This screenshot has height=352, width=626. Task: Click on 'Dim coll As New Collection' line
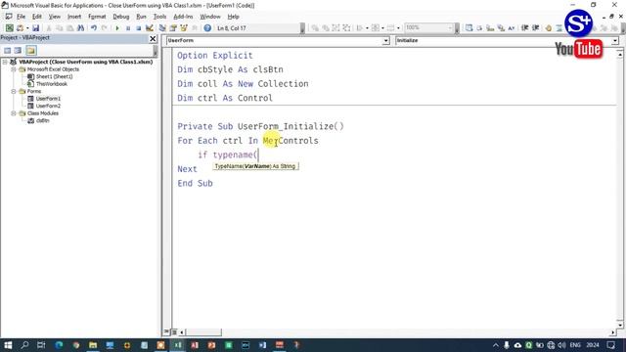(243, 84)
